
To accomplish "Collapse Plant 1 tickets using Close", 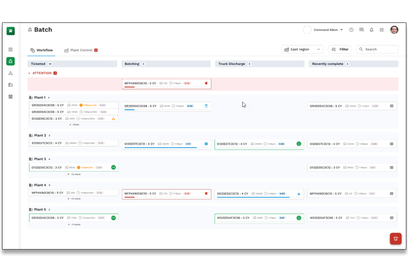I will click(74, 124).
